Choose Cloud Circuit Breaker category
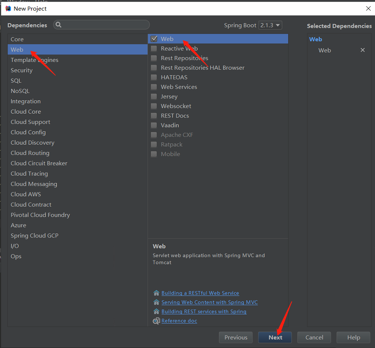 (78, 163)
